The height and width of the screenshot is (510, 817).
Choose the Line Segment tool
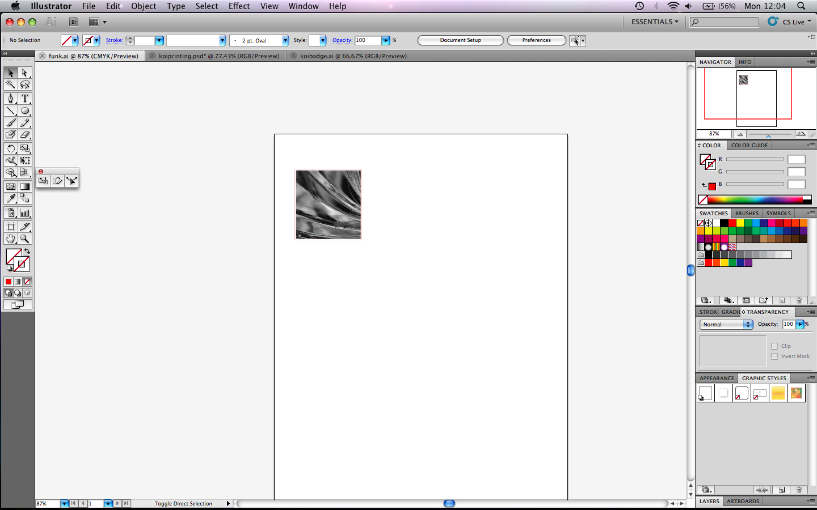(x=10, y=111)
